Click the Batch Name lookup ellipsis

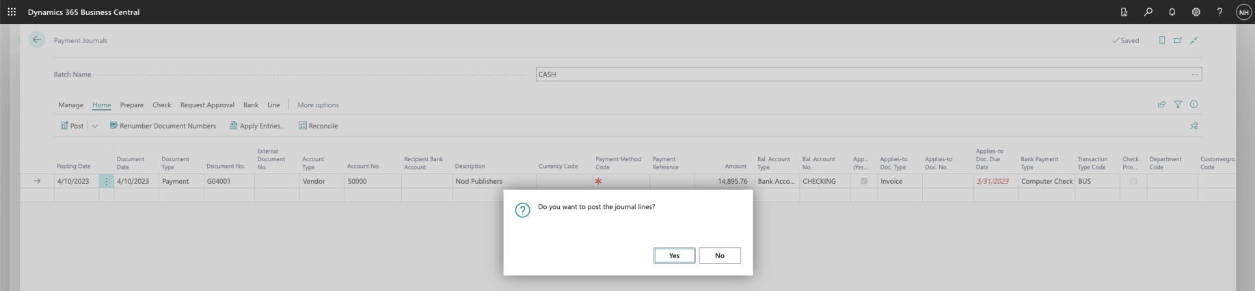(1195, 74)
